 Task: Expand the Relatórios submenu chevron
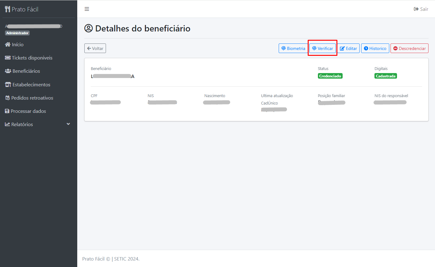(68, 124)
